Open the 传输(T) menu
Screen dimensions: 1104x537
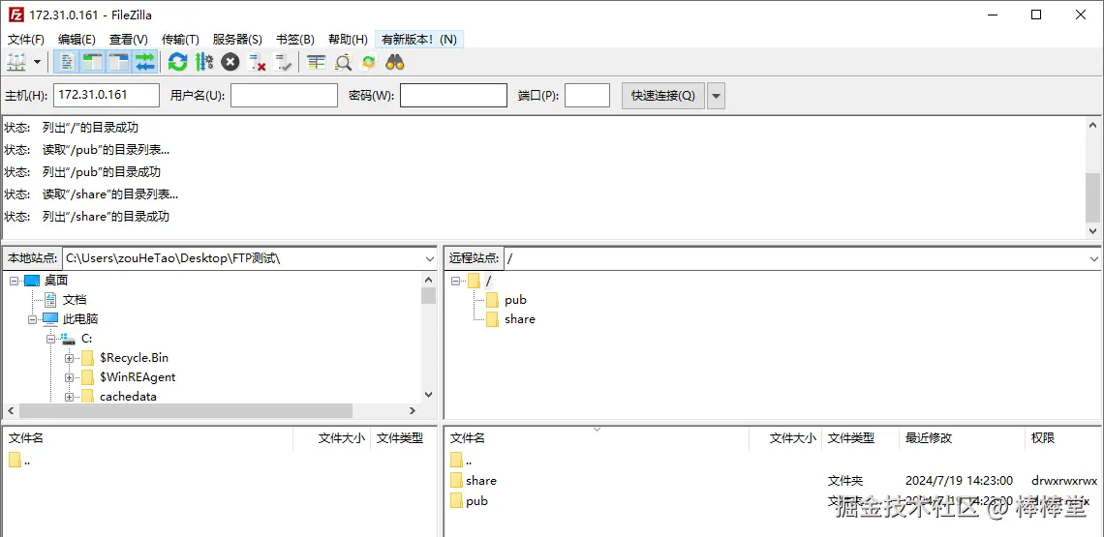point(180,40)
